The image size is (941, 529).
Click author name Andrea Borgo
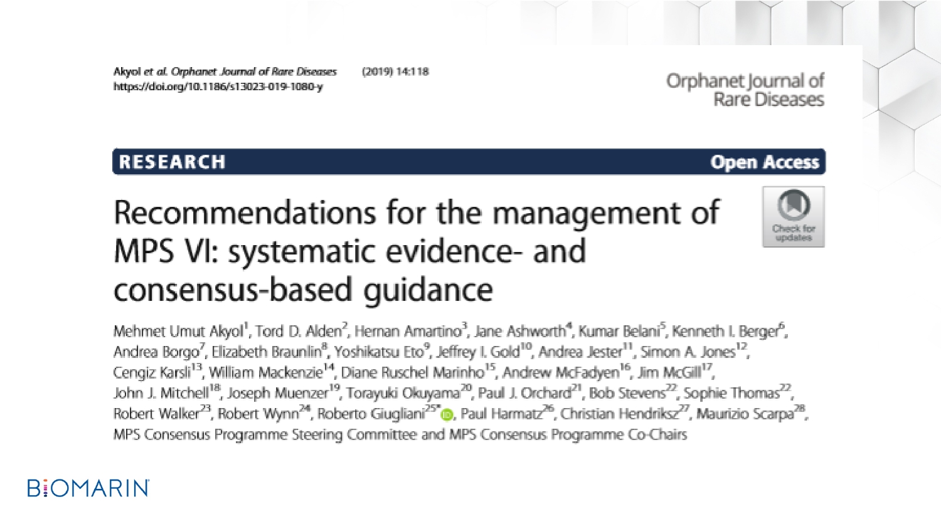[156, 352]
